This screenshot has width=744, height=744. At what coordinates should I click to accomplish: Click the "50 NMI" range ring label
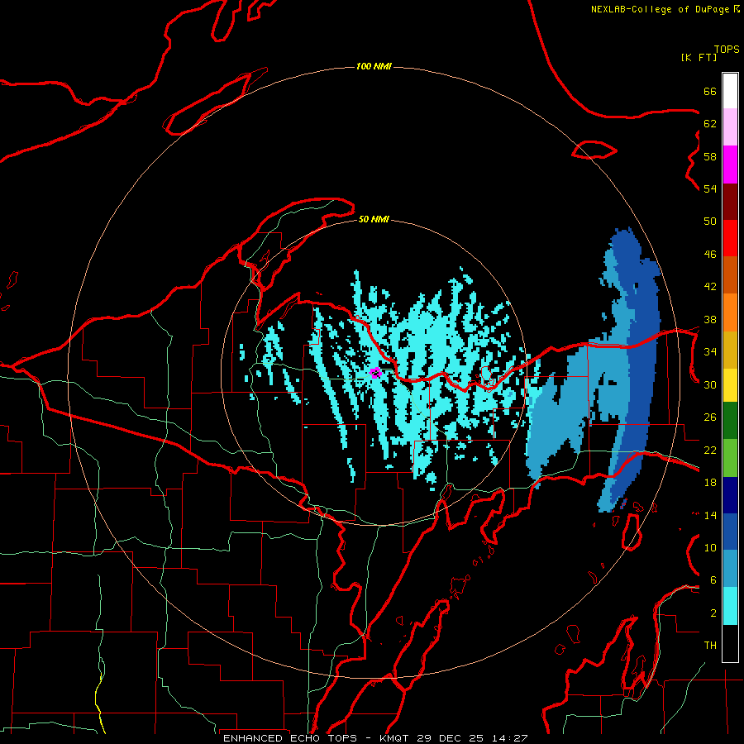(x=374, y=219)
